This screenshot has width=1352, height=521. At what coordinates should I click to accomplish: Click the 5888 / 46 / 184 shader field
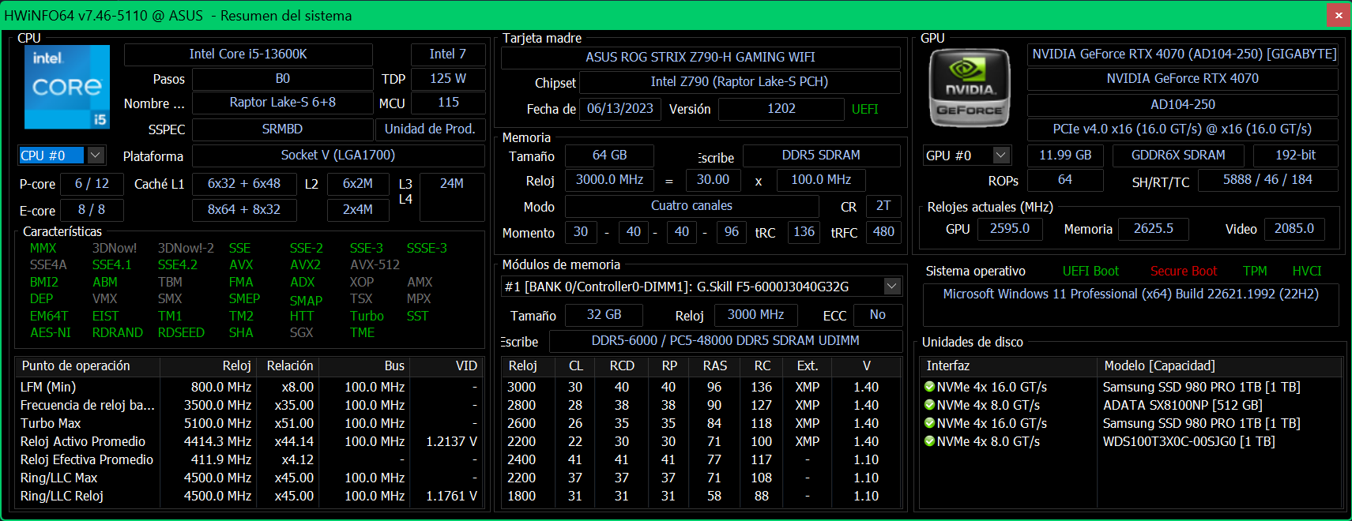[x=1267, y=180]
